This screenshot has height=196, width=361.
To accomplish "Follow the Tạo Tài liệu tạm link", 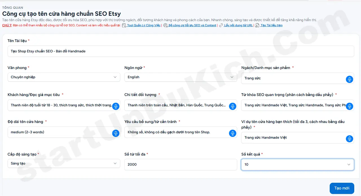I will (x=271, y=25).
